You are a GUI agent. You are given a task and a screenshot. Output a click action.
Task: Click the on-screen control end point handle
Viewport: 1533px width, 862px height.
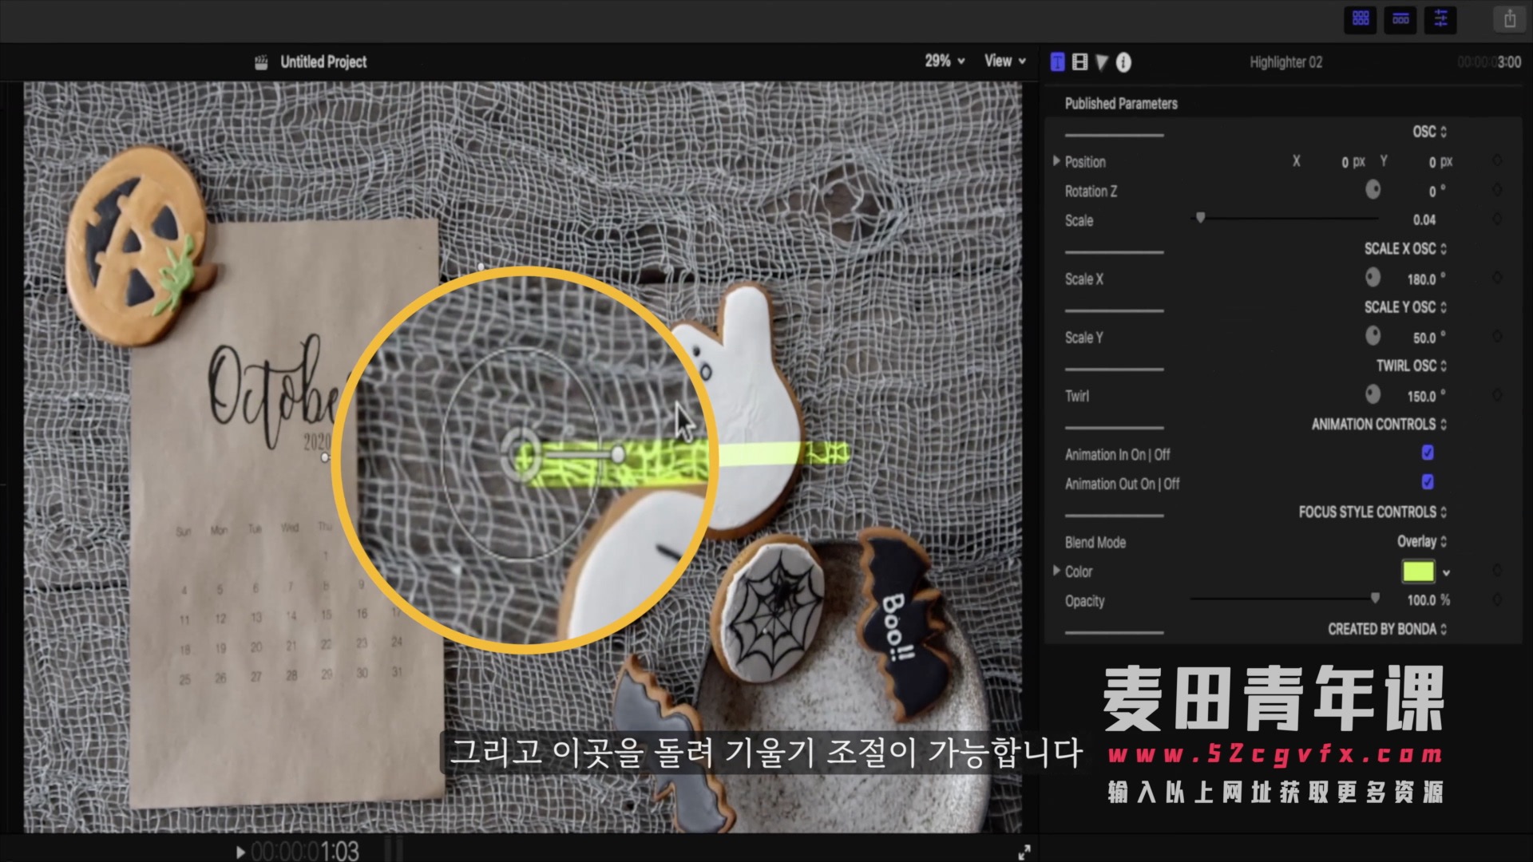click(x=618, y=454)
